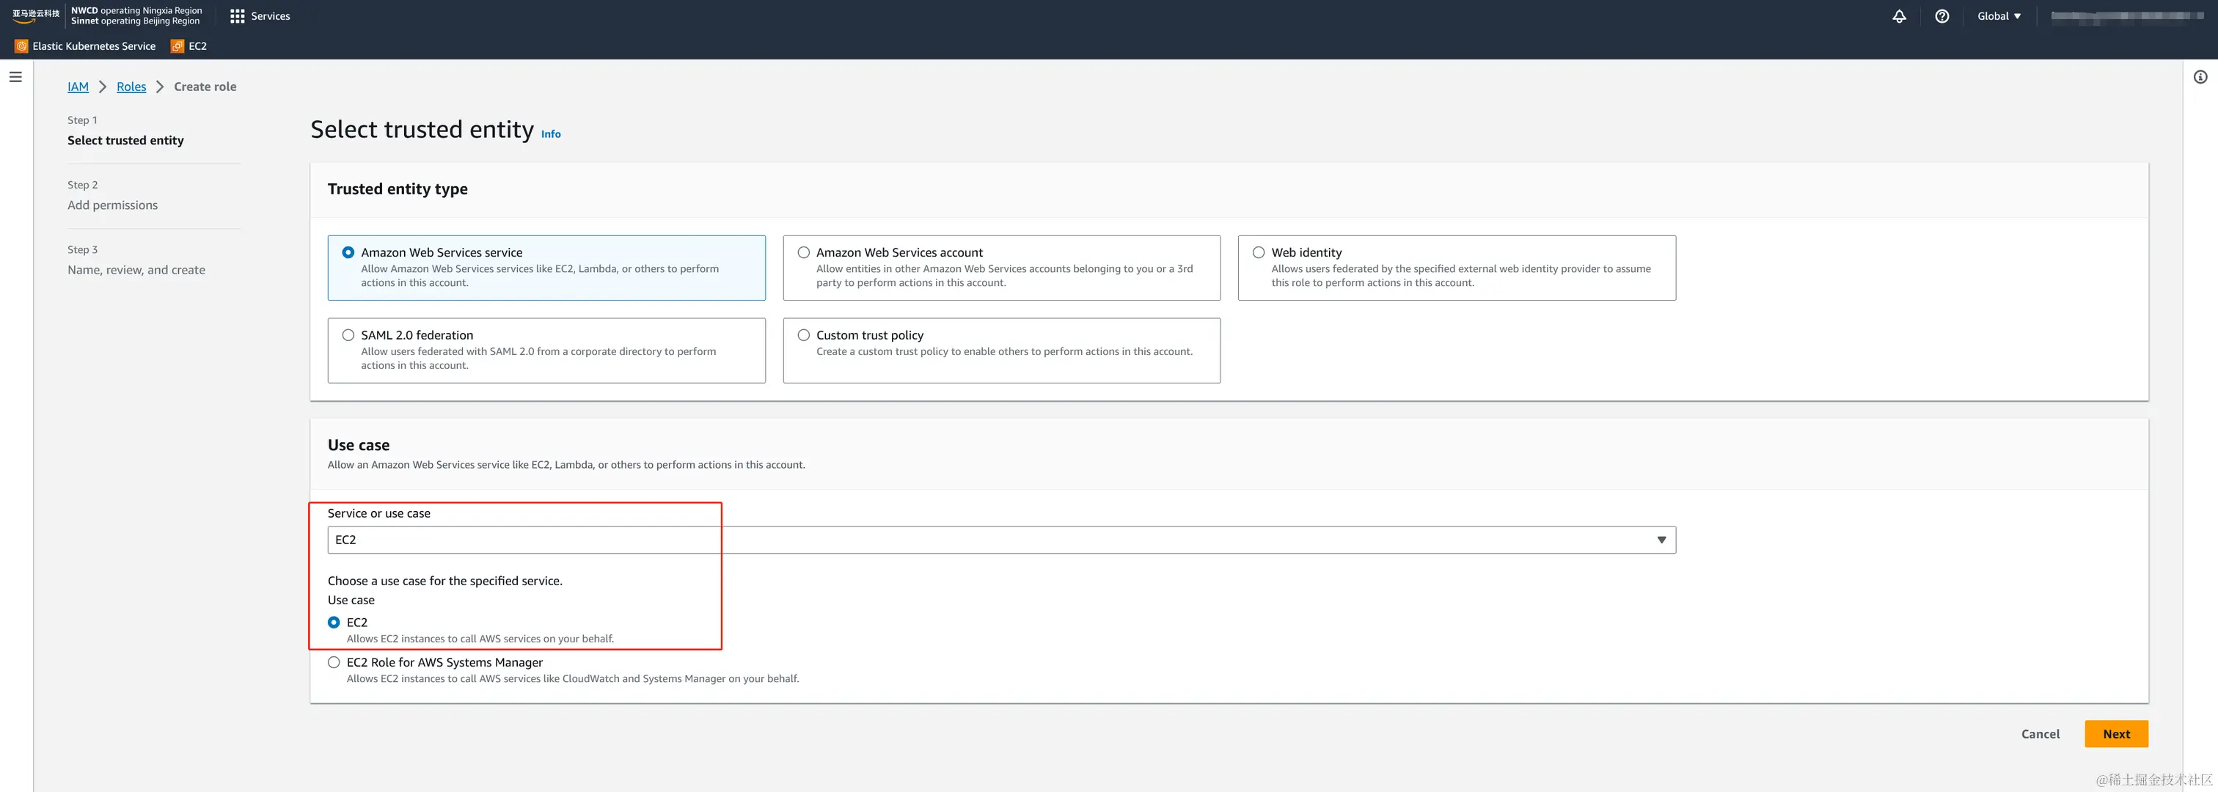Image resolution: width=2218 pixels, height=792 pixels.
Task: Toggle the hamburger side navigation menu
Action: (15, 76)
